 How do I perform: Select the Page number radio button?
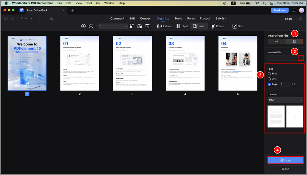269,84
